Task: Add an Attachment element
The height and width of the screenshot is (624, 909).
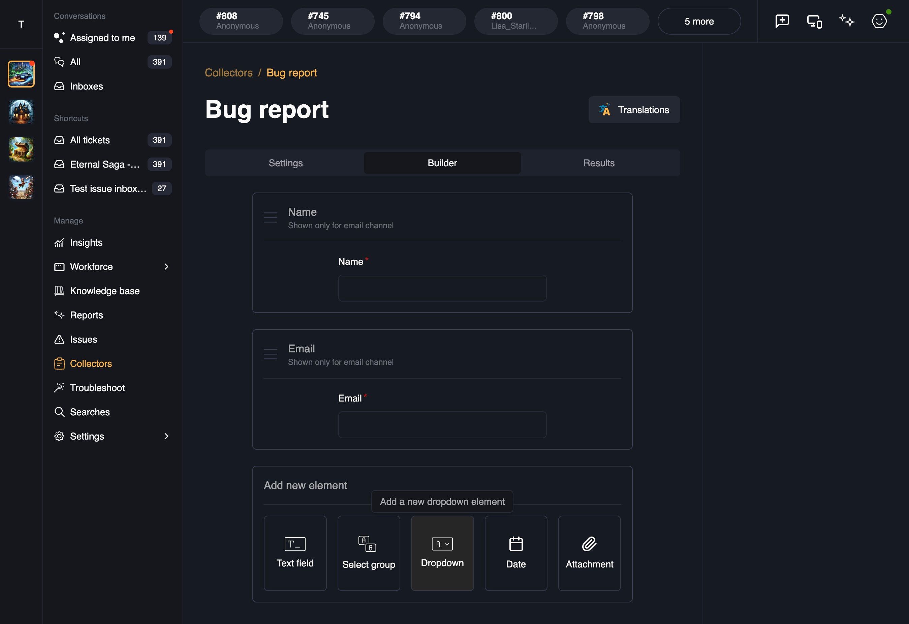Action: 589,553
